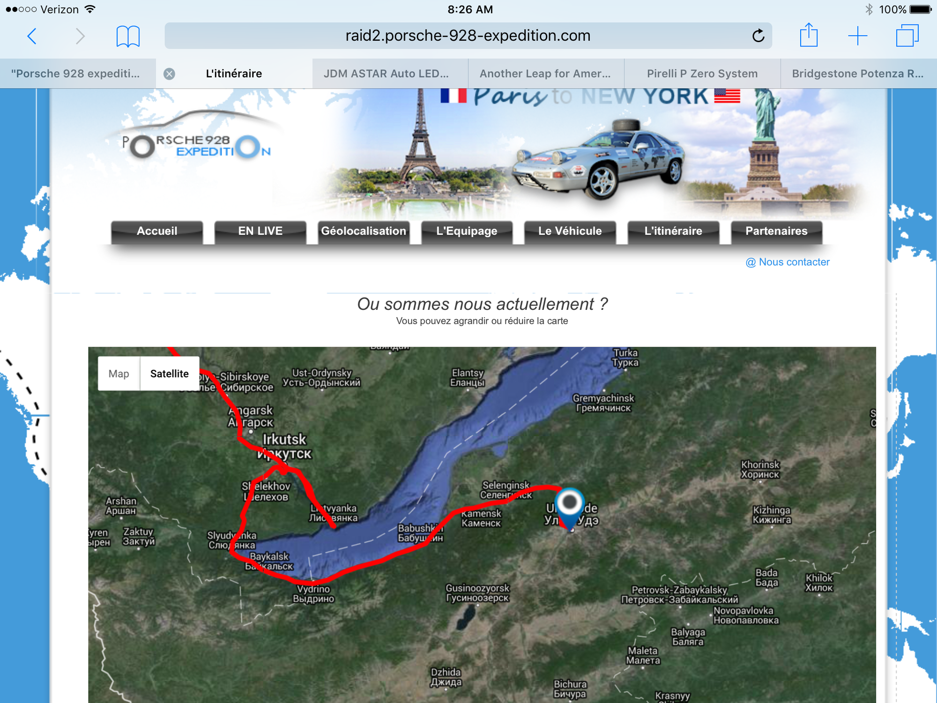
Task: Switch map view to Satellite
Action: [x=169, y=374]
